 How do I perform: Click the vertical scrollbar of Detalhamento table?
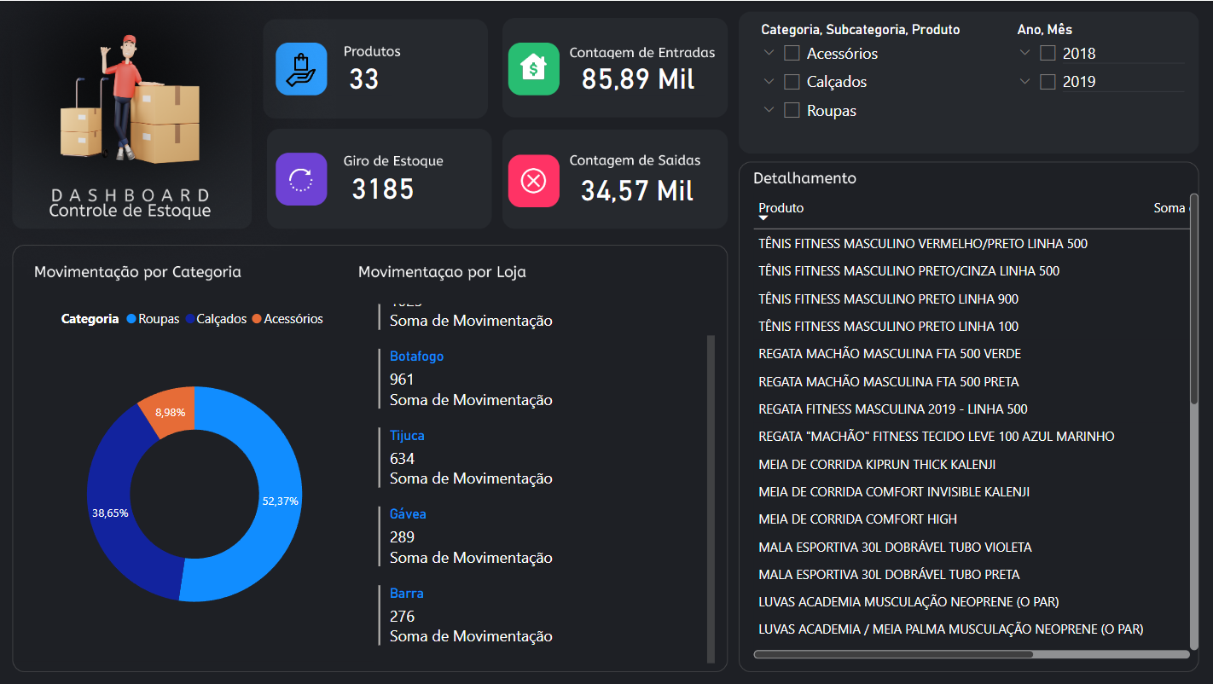pos(1194,299)
